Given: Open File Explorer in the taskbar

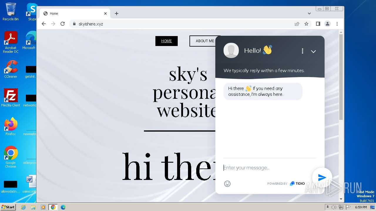Looking at the screenshot, I should pos(33,207).
